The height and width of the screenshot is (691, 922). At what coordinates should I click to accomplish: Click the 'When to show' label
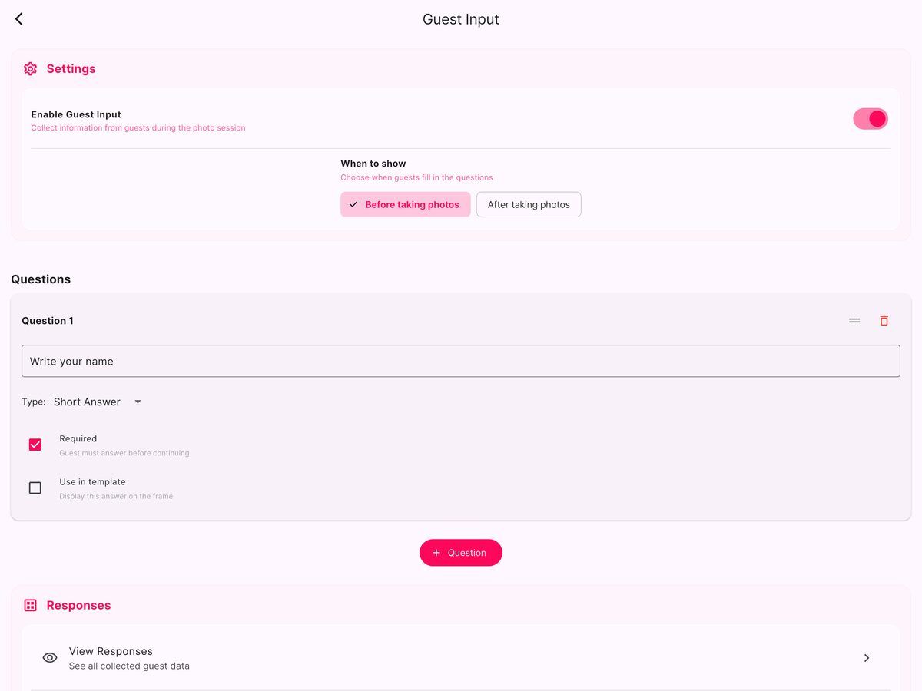pyautogui.click(x=373, y=164)
